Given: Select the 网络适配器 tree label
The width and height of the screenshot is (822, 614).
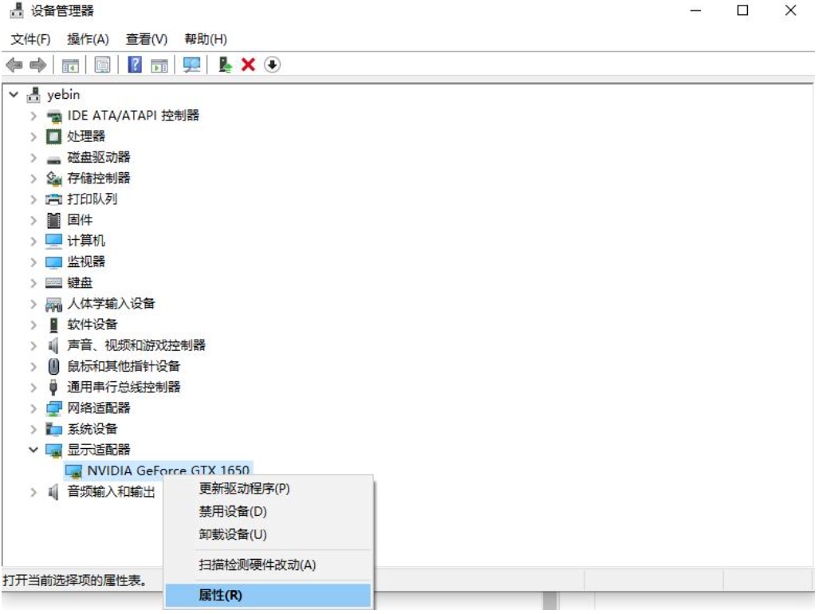Looking at the screenshot, I should (99, 408).
